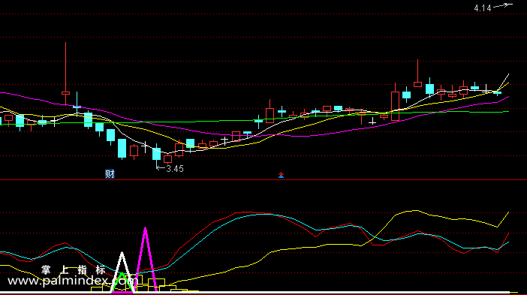Open the www.palmindex.com watermark link

[72, 281]
